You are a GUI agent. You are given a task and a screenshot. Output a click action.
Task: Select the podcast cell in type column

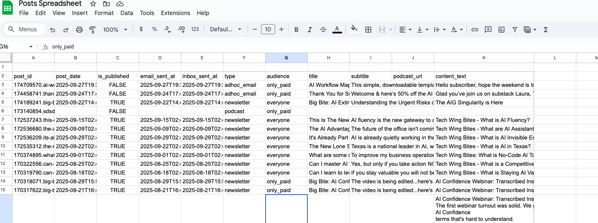pos(244,111)
